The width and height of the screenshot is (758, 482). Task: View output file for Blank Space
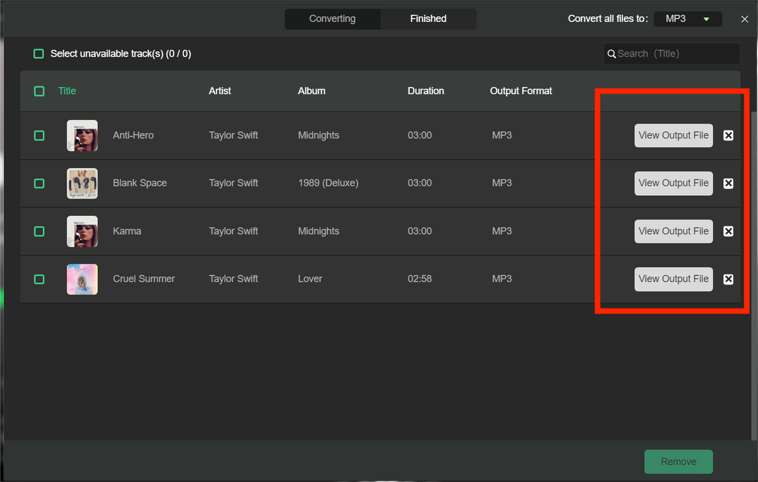coord(674,183)
